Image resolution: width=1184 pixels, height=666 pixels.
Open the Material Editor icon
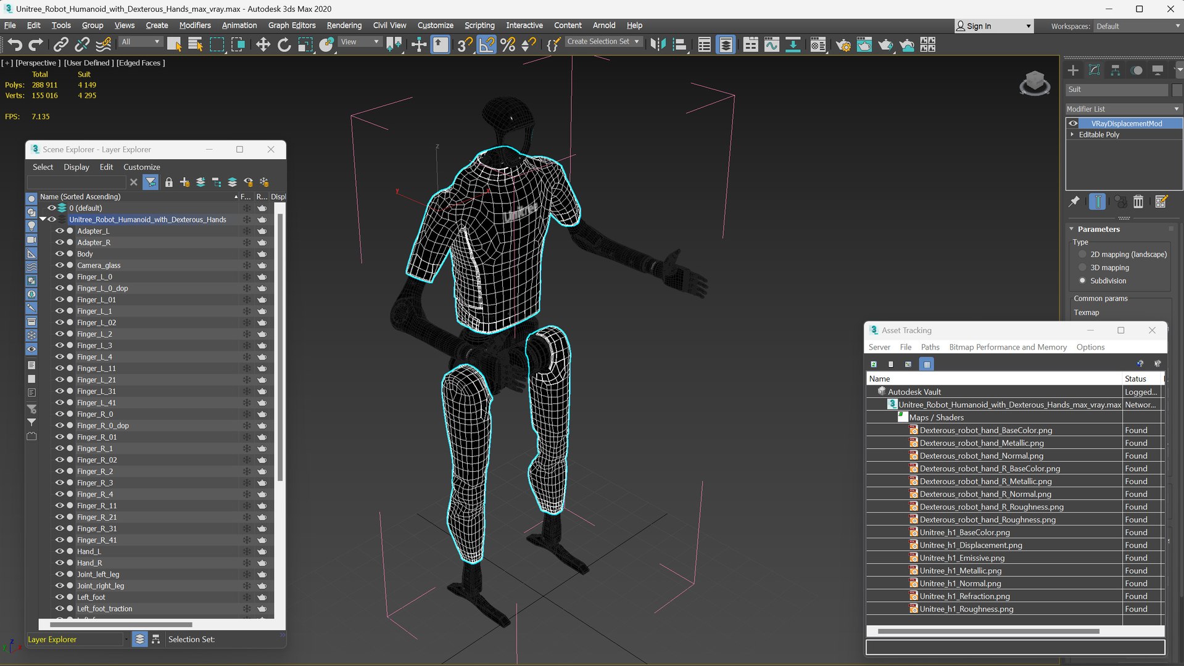click(x=818, y=44)
